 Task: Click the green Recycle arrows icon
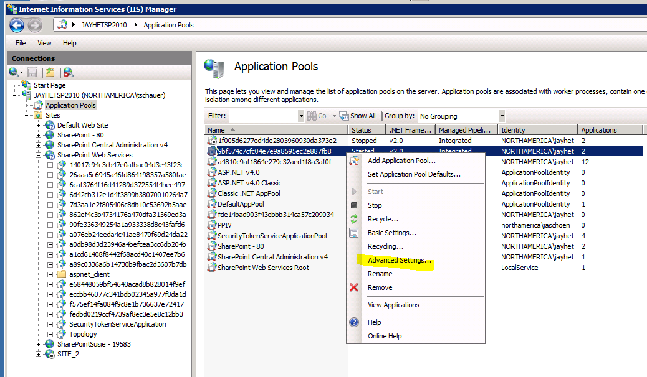click(x=354, y=219)
